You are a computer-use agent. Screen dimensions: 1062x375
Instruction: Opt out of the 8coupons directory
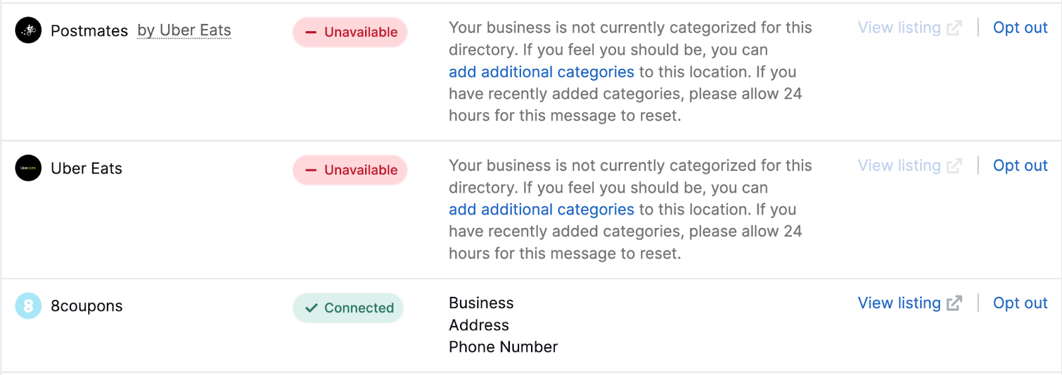[x=1020, y=303]
